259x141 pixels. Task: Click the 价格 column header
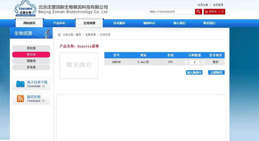pos(171,55)
